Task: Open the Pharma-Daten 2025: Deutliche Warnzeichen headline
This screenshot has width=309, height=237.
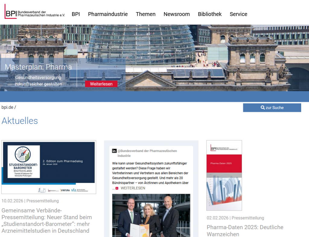Action: (x=245, y=230)
